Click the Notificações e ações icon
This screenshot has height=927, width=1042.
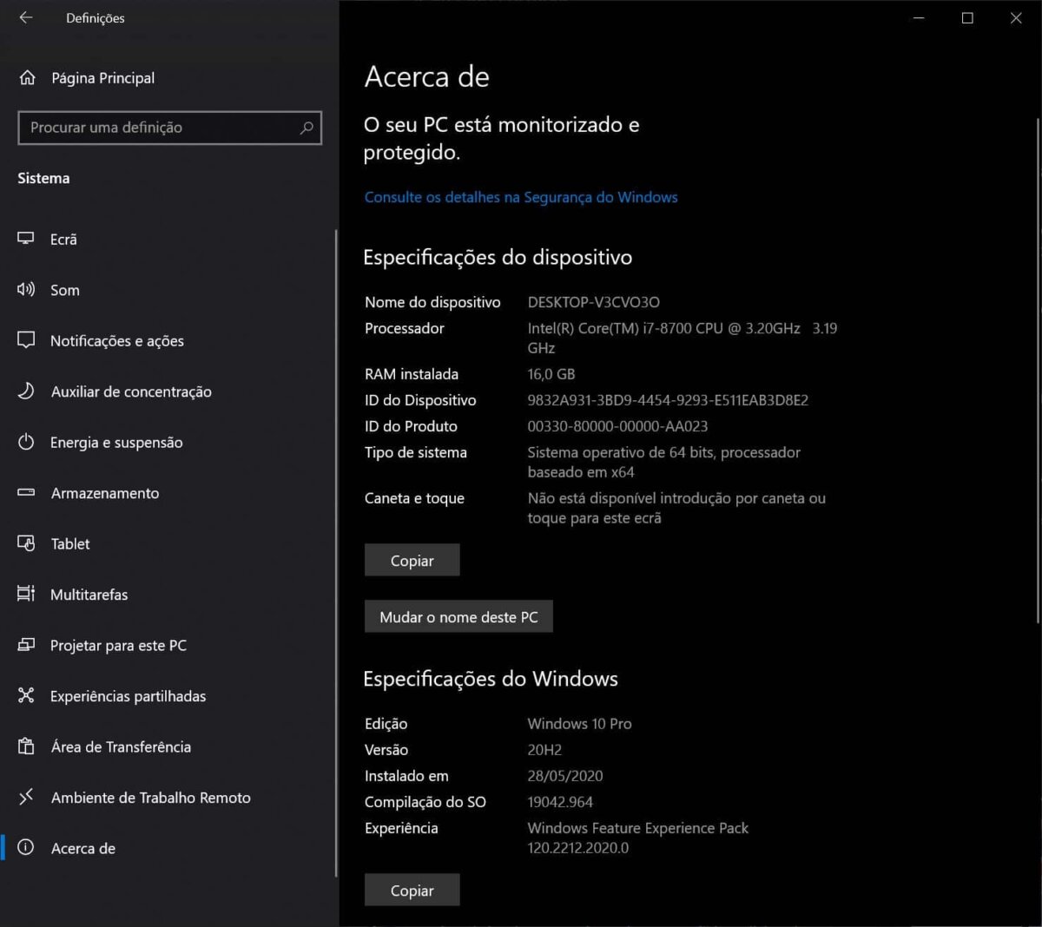26,340
